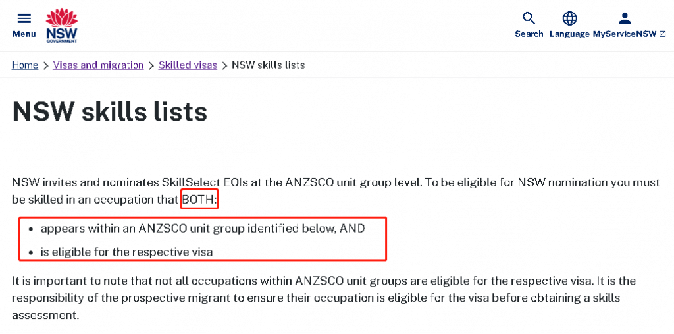Open the MyServiceNSW person icon

pyautogui.click(x=625, y=18)
